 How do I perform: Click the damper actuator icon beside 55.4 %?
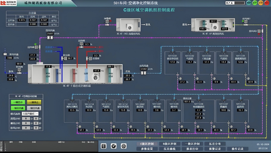pyautogui.click(x=197, y=79)
